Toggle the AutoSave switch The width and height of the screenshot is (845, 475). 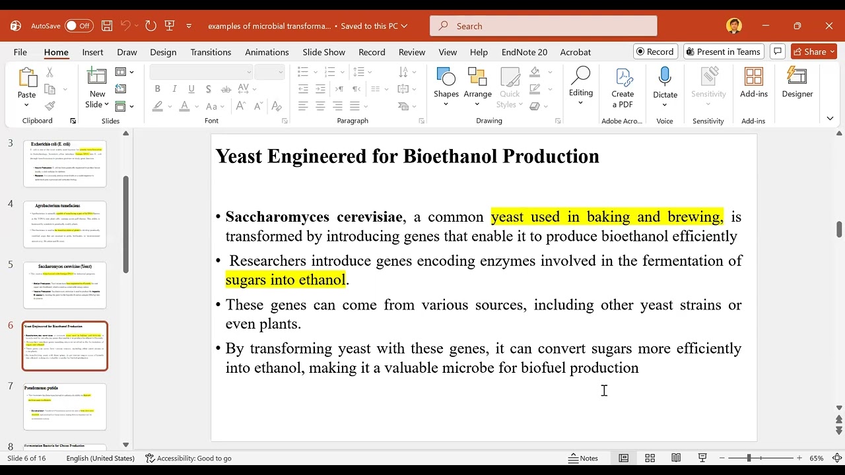tap(79, 26)
